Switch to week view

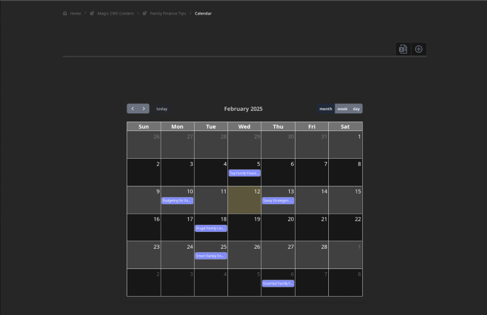[343, 109]
